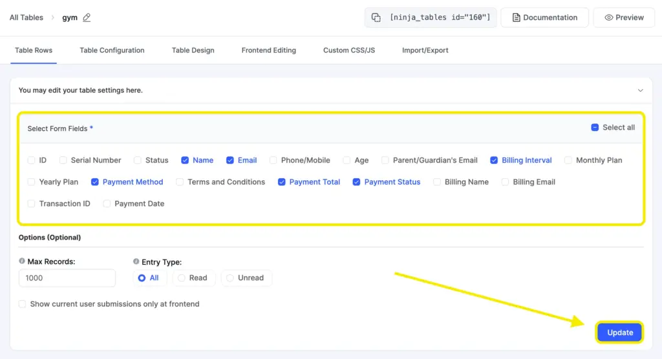Click the Max Records info icon
The height and width of the screenshot is (359, 662).
pos(22,261)
